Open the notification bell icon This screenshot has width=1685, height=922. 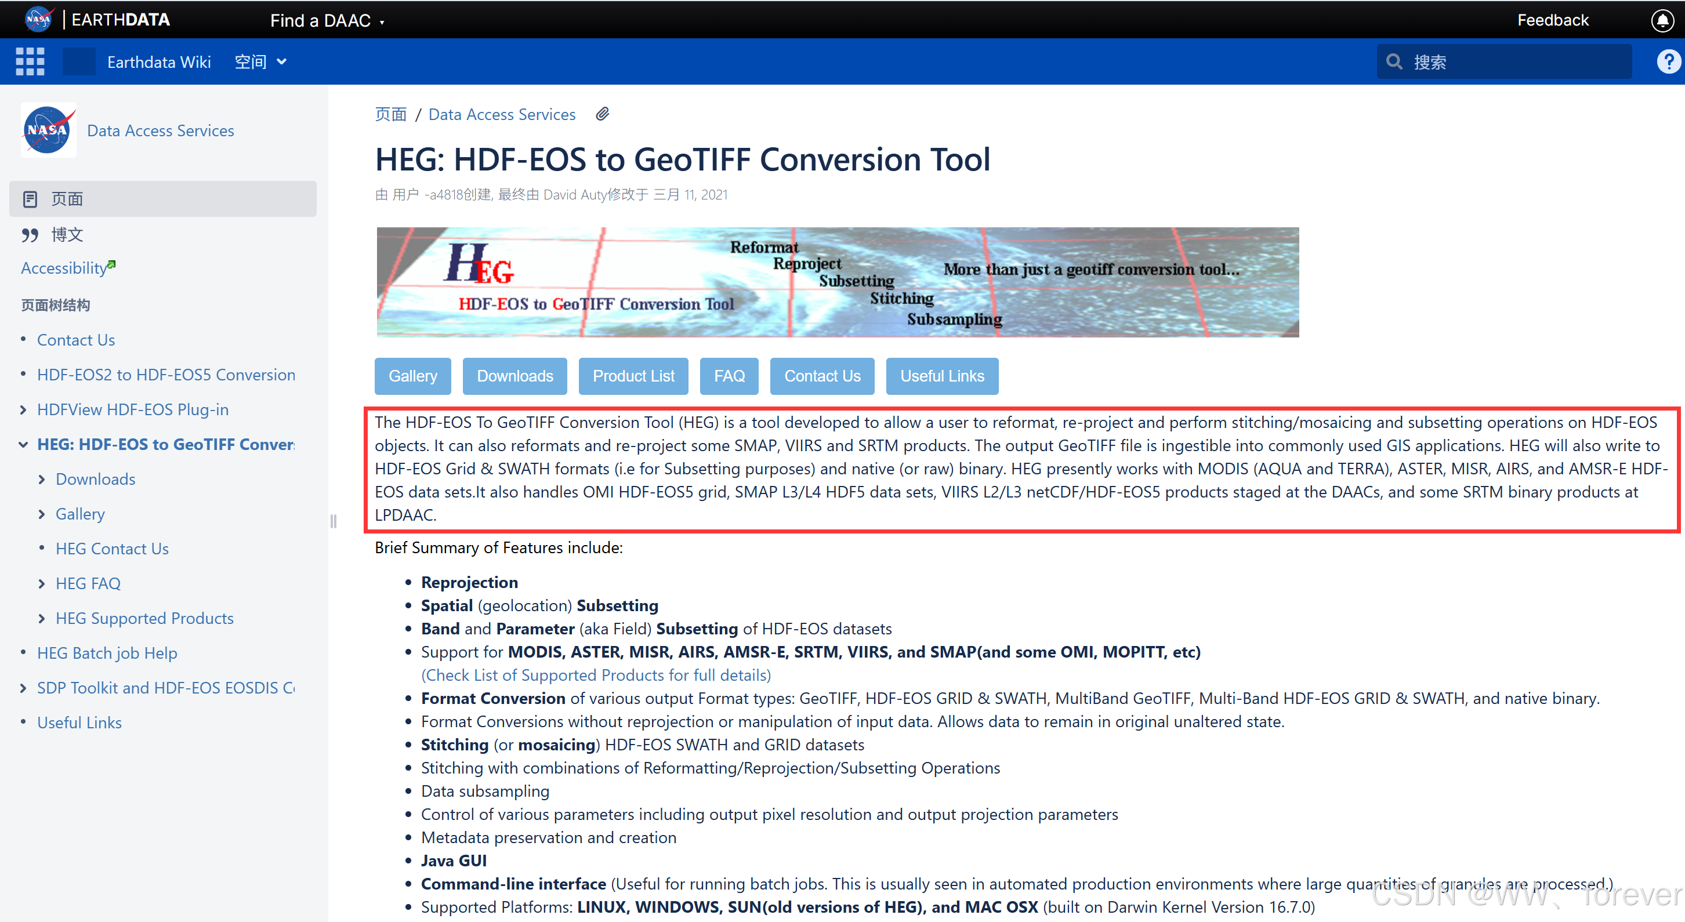pos(1662,20)
